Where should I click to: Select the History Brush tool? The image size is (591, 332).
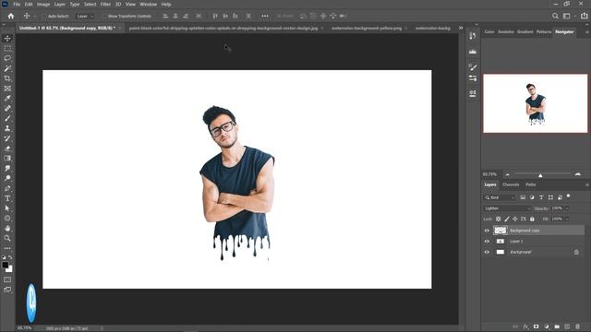(7, 138)
